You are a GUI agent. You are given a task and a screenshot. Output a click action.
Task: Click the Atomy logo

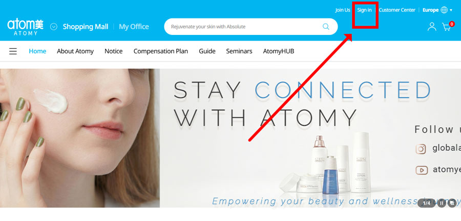pyautogui.click(x=25, y=27)
